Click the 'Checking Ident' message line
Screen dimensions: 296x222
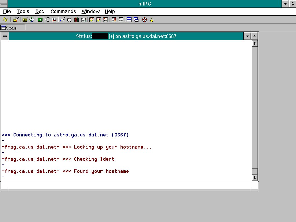coord(58,159)
